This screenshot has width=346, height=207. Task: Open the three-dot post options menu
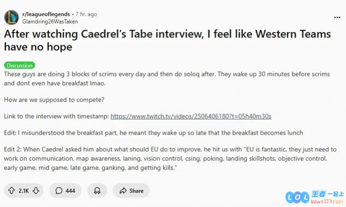pos(337,17)
